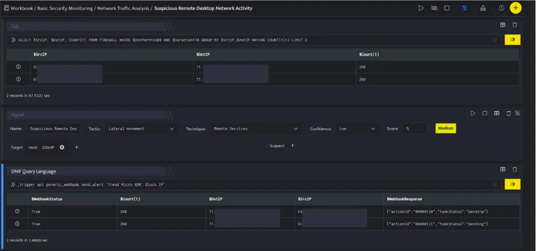Click the download/export icon in top toolbar
Image resolution: width=537 pixels, height=251 pixels.
pyautogui.click(x=483, y=8)
